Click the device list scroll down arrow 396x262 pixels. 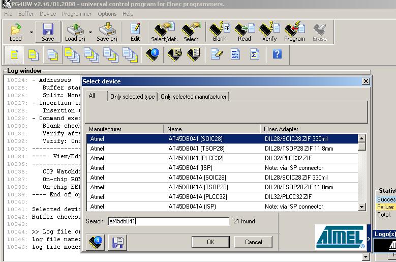[362, 207]
